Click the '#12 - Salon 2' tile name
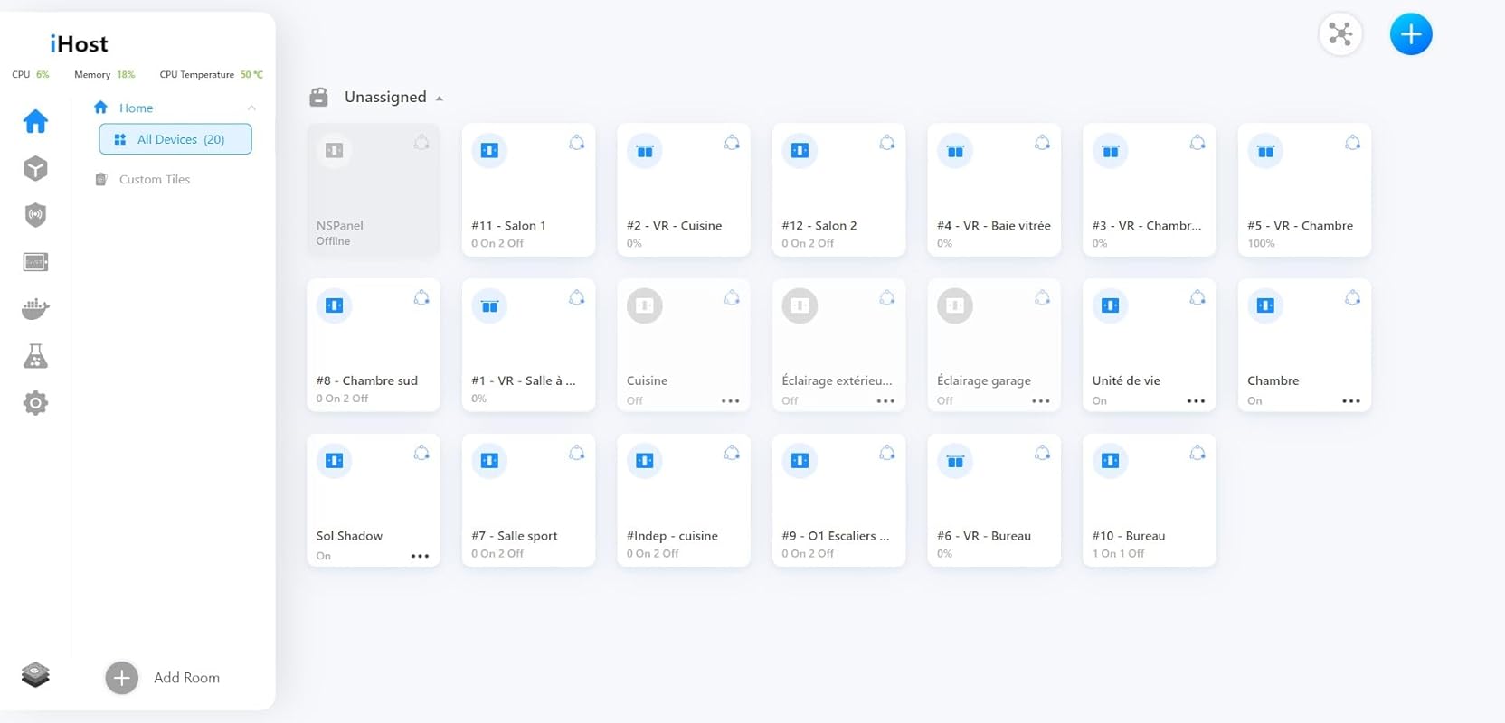Screen dimensions: 1505x723 [819, 226]
